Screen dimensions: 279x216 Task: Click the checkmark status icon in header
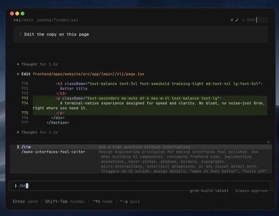coord(237,20)
